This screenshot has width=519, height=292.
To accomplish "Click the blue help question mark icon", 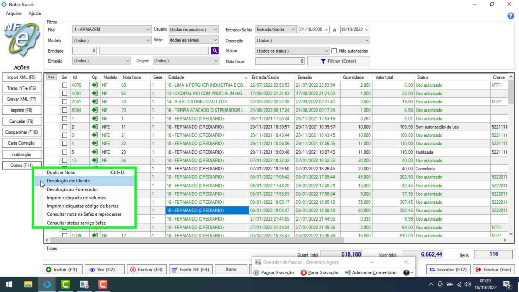I will point(511,16).
